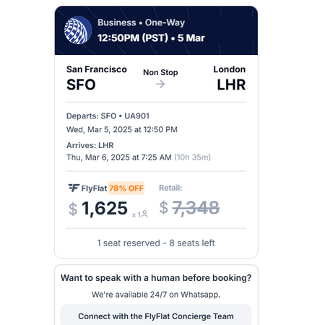325x325 pixels.
Task: Click the crossed-out retail price 7,348
Action: (x=196, y=208)
